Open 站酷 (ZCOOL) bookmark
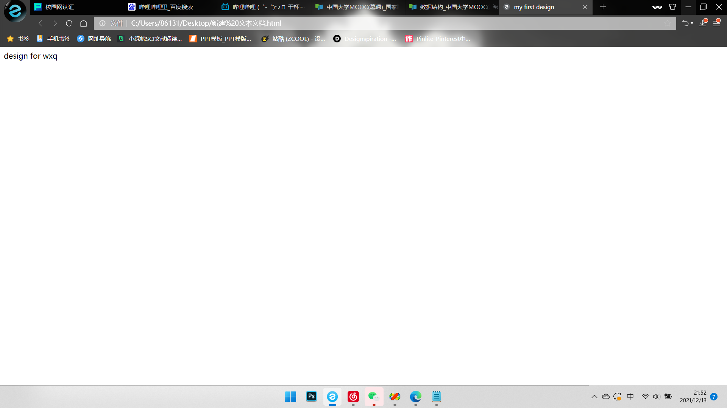This screenshot has width=727, height=408. point(293,39)
